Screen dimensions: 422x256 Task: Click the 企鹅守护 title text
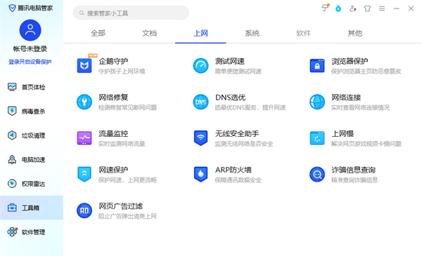[113, 61]
